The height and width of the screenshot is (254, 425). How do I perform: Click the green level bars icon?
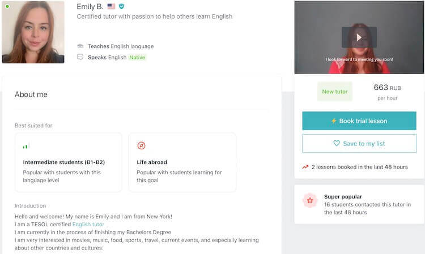25,146
